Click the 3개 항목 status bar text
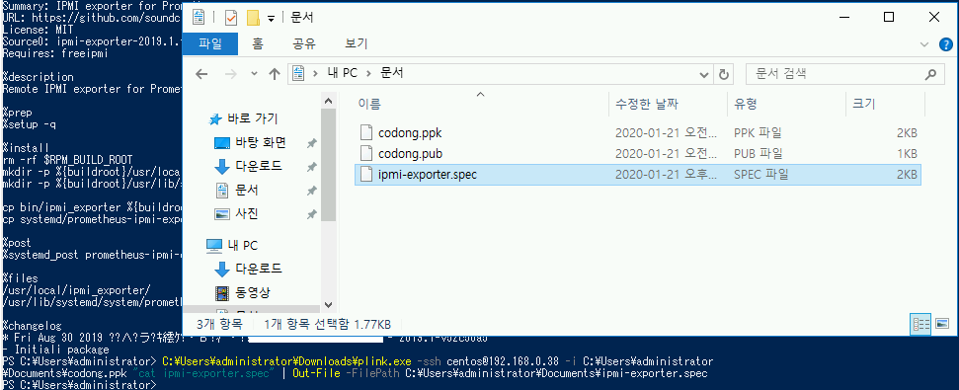The width and height of the screenshot is (959, 390). pyautogui.click(x=219, y=324)
